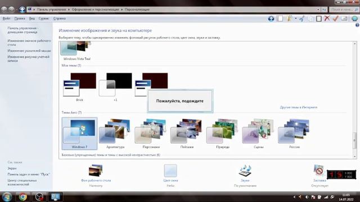Screen dimensions: 360x202
Task: Expand arrow after Оформление и персонализация breadcrumb
Action: [122, 10]
